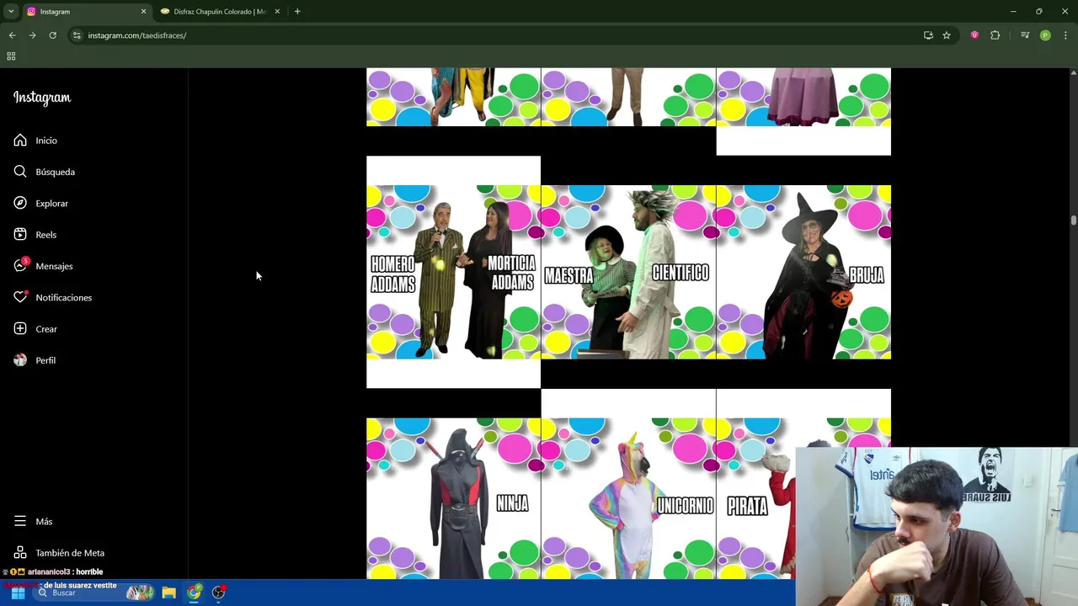Switch to the Disfraz Chapulin Colorado tab

point(219,12)
